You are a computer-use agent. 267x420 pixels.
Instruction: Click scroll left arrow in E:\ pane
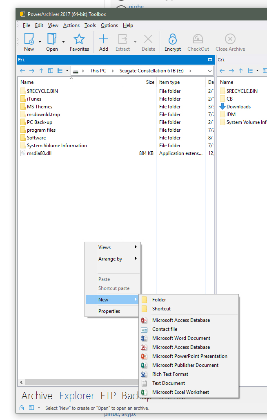coord(21,382)
